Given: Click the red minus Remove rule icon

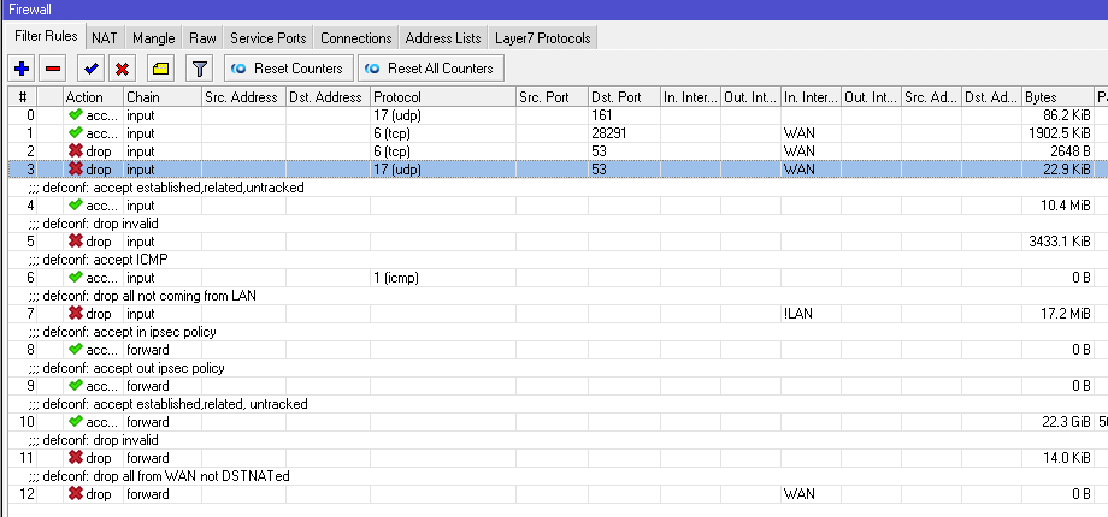Looking at the screenshot, I should pos(53,68).
